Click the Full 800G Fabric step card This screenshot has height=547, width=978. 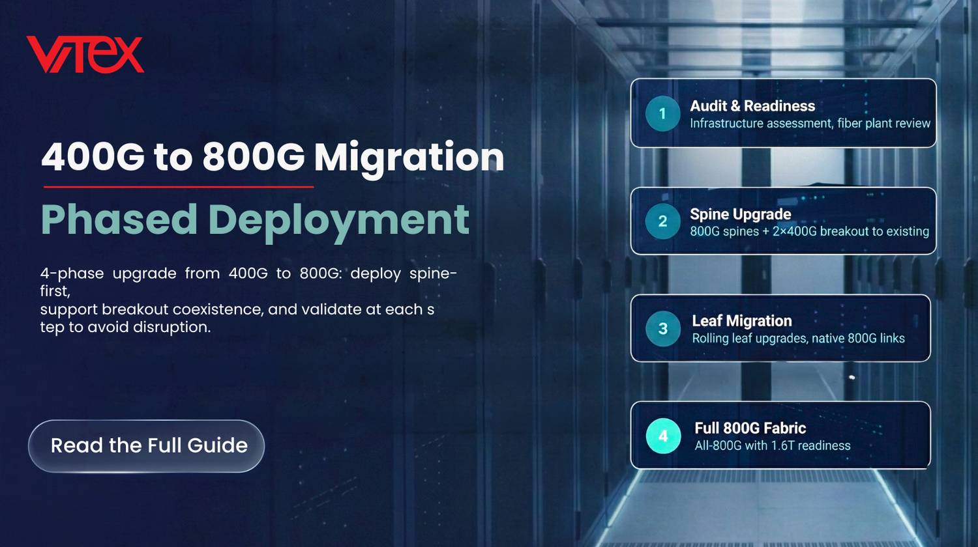pos(781,435)
